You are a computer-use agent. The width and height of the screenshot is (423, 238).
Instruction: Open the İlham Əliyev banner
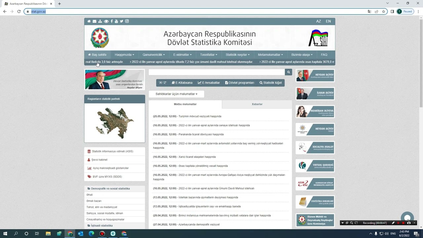[315, 94]
